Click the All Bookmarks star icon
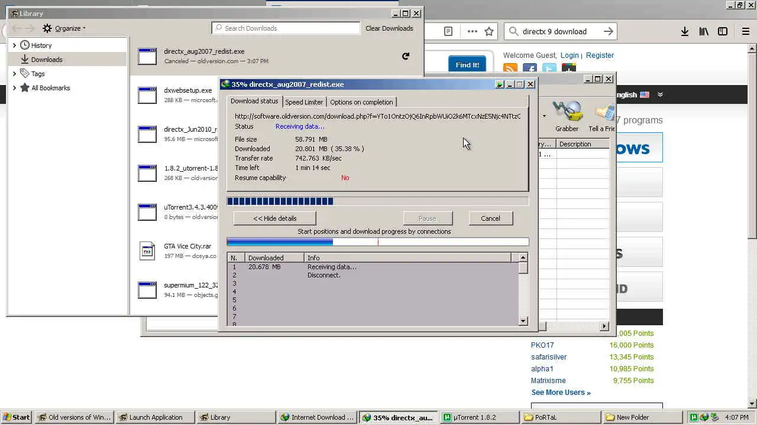757x425 pixels. (25, 87)
